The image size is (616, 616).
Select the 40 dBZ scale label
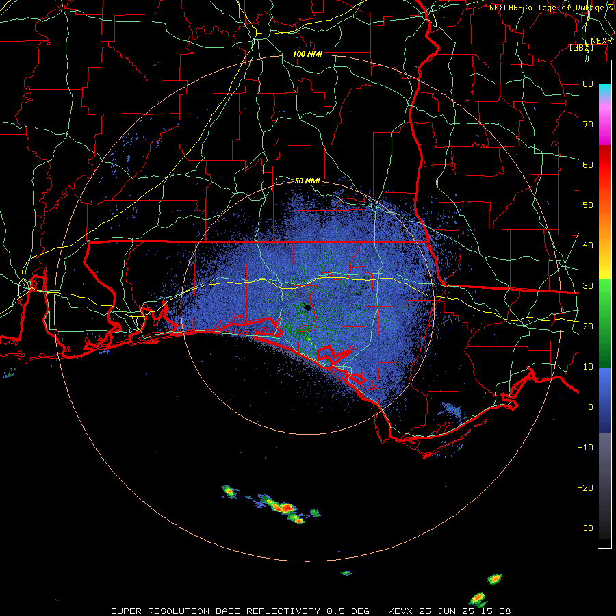(x=588, y=246)
